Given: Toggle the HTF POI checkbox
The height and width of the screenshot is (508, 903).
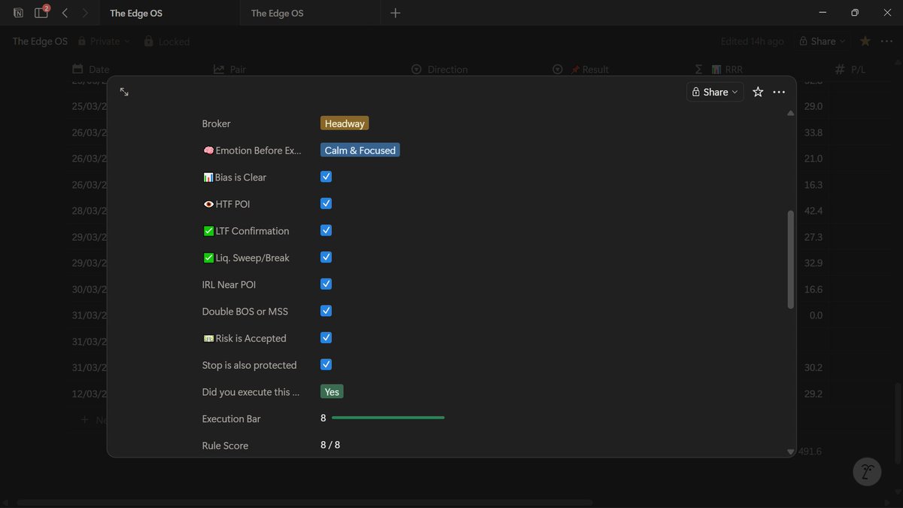Looking at the screenshot, I should 326,203.
